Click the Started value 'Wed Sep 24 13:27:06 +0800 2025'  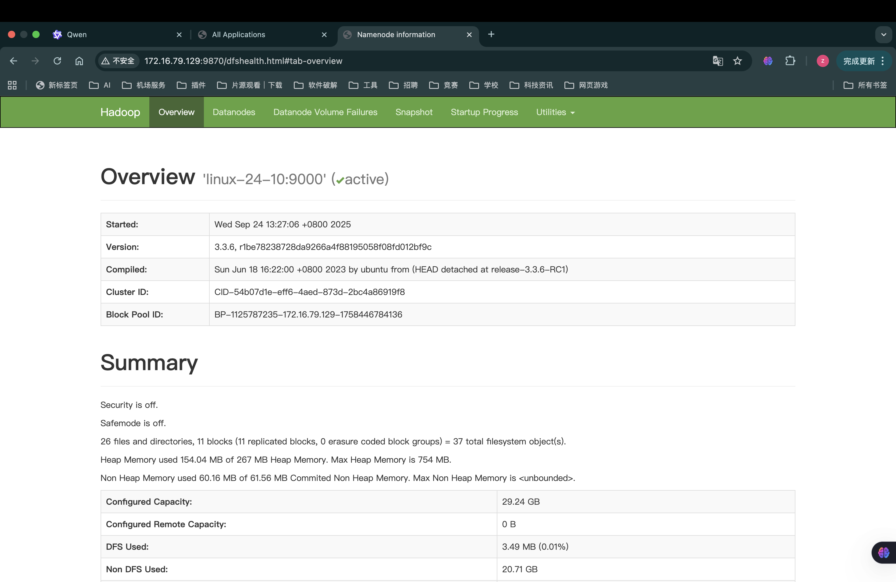coord(283,224)
